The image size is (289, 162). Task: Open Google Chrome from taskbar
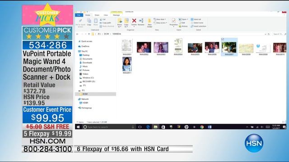[202, 127]
